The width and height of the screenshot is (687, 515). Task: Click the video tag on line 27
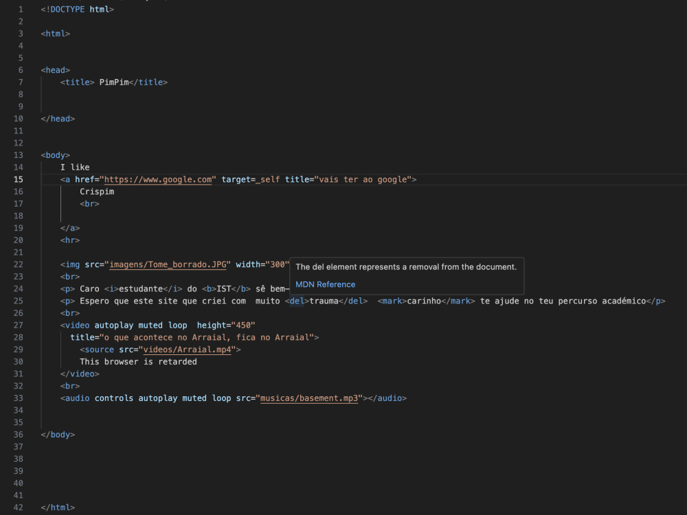[x=75, y=325]
